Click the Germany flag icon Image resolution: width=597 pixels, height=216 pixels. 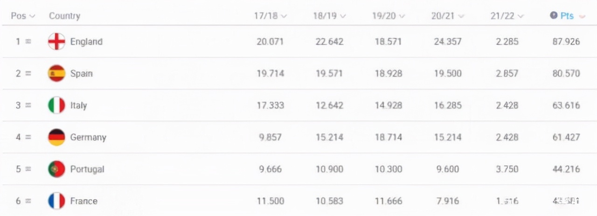pos(56,137)
